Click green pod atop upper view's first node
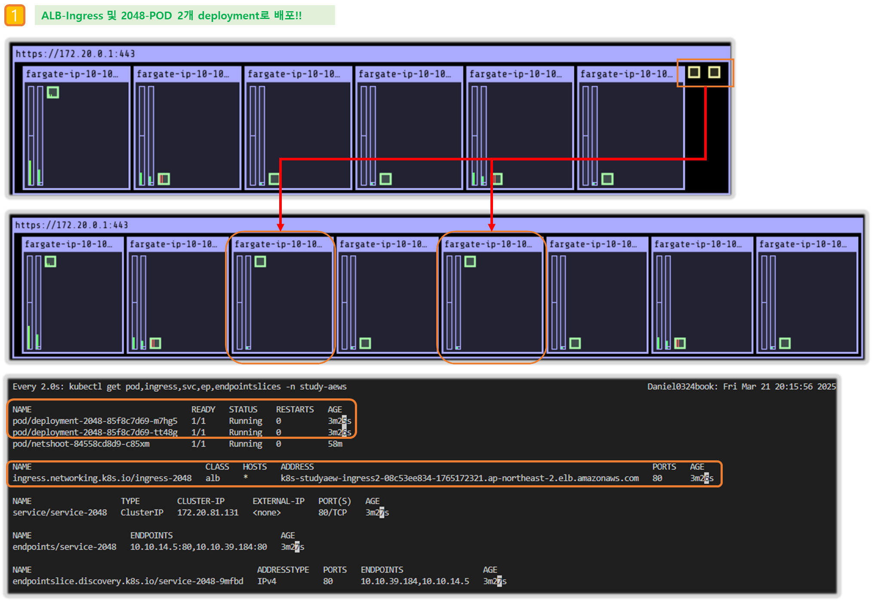 tap(53, 92)
